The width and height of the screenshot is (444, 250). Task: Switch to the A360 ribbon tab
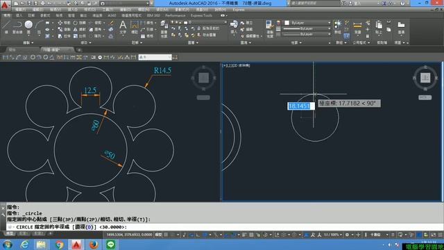pos(112,15)
